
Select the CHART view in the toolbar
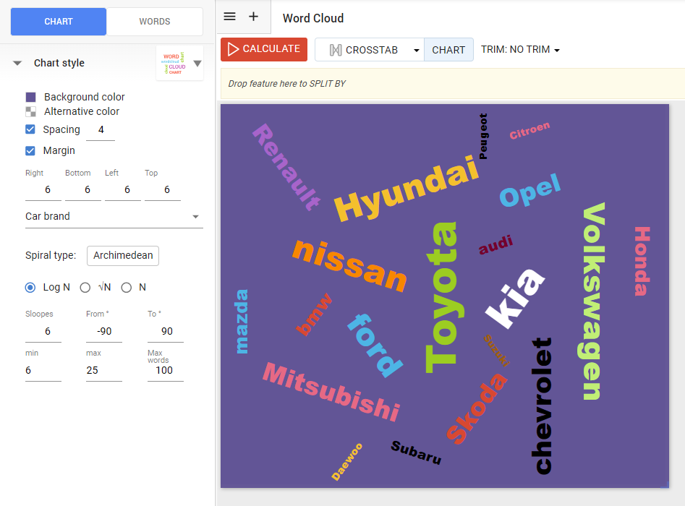[x=448, y=49]
